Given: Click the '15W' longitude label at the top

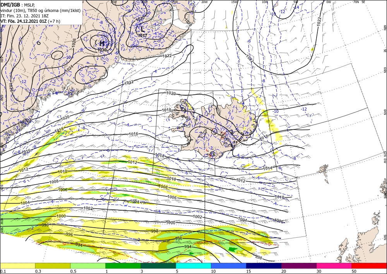Looking at the screenshot, I should (x=234, y=2).
